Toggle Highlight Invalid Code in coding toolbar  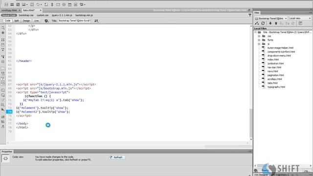click(3, 73)
